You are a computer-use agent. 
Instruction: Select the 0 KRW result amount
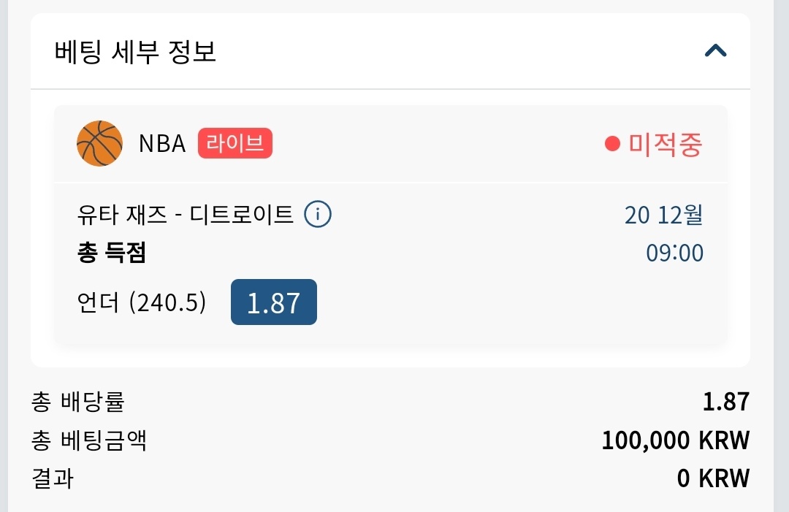(712, 478)
